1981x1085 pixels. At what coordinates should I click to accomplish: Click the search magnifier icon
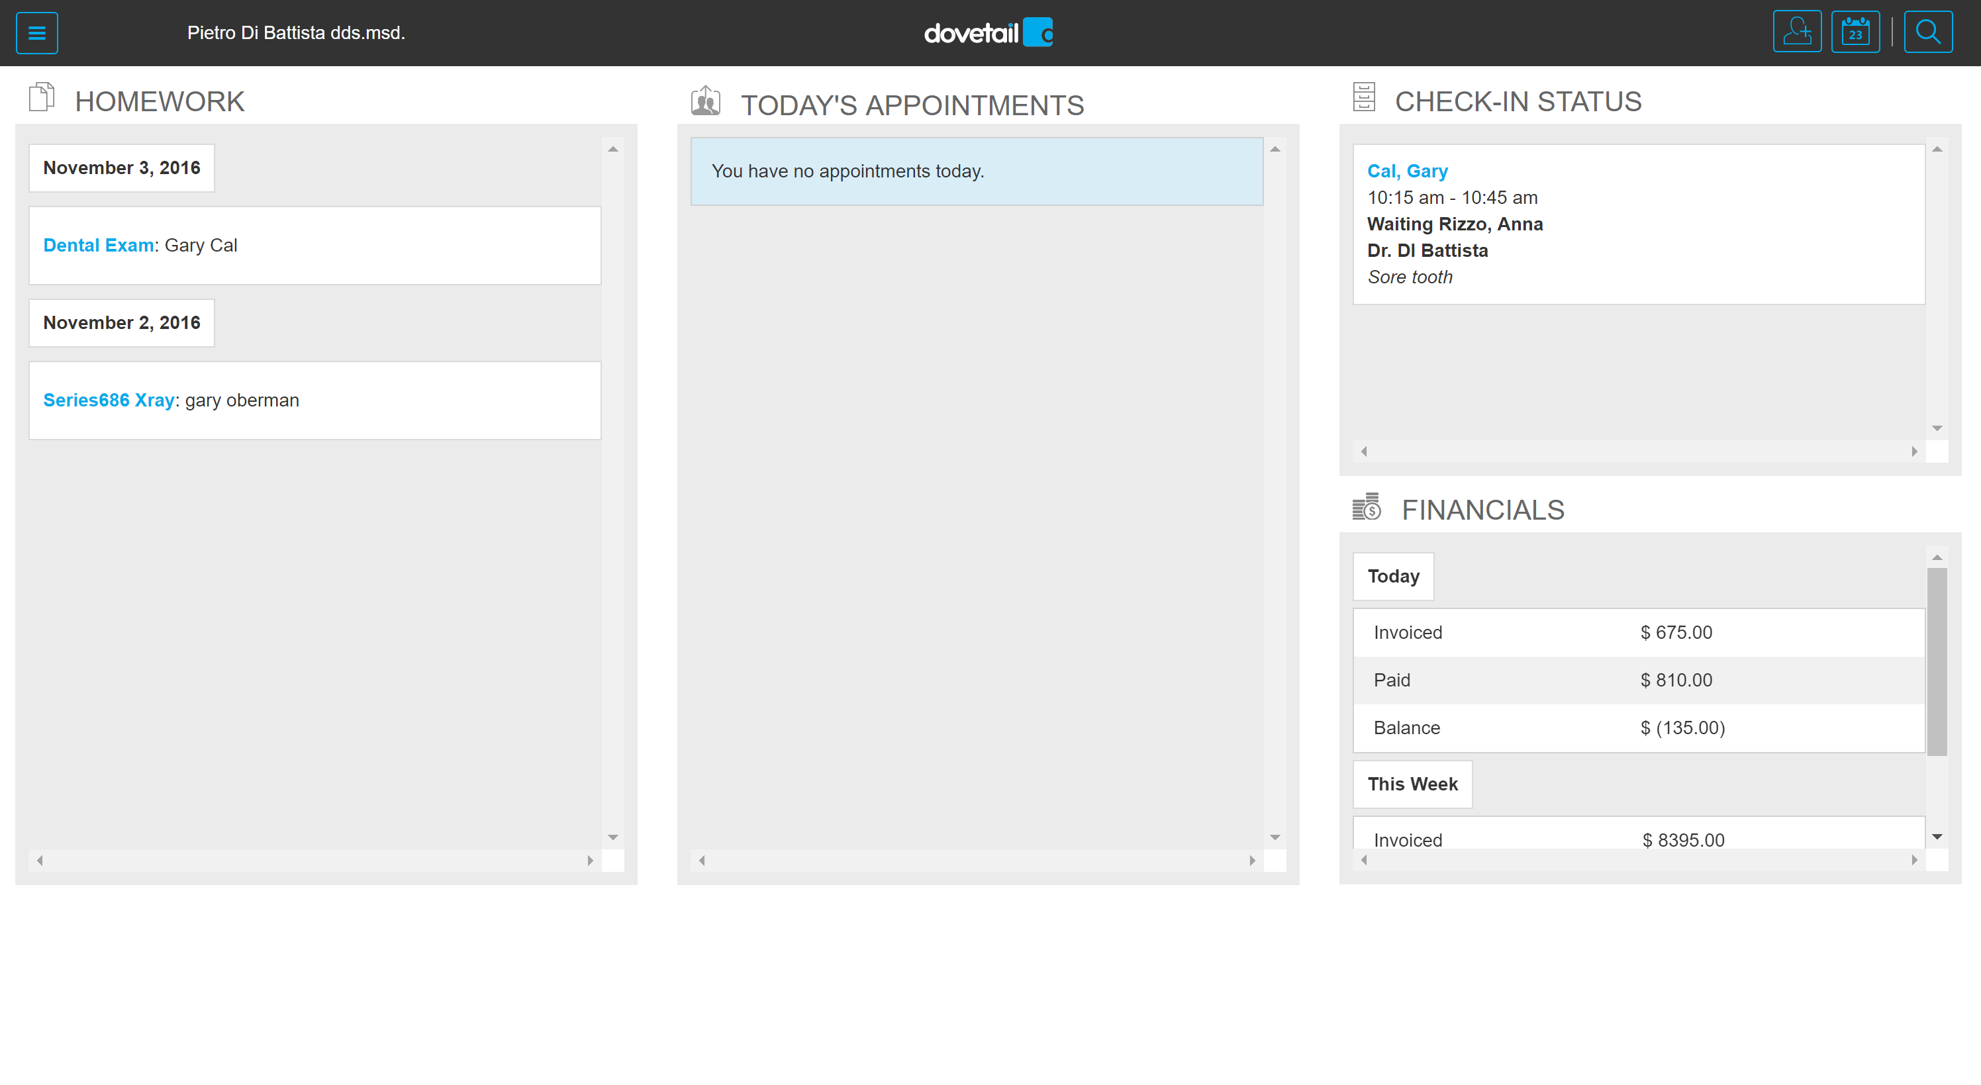coord(1927,32)
